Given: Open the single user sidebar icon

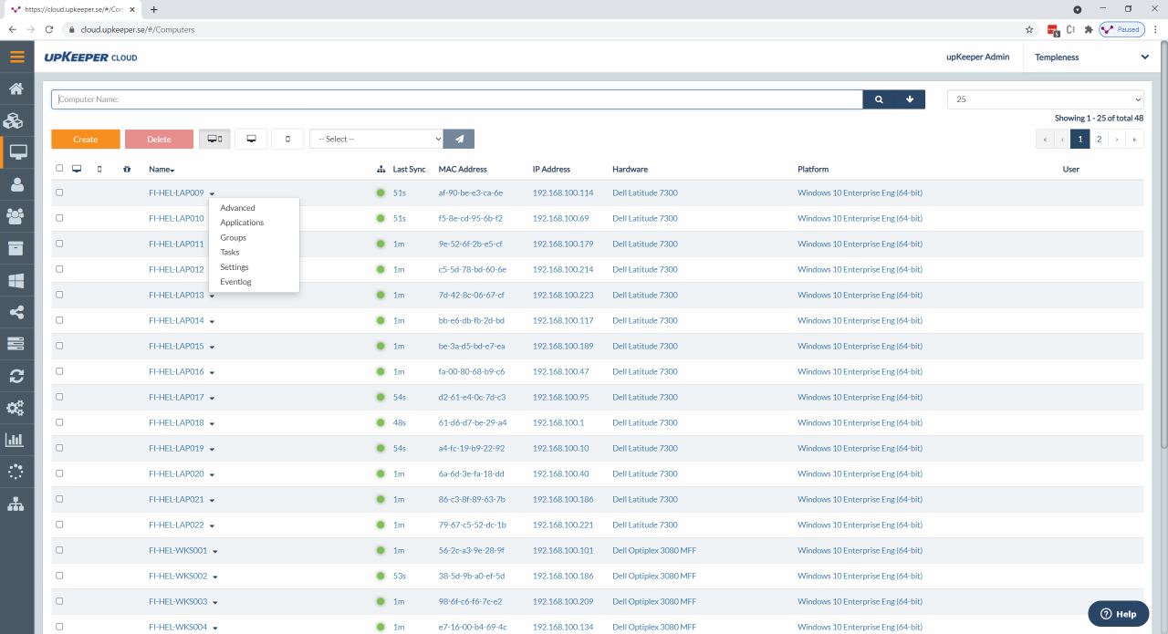Looking at the screenshot, I should click(x=16, y=184).
